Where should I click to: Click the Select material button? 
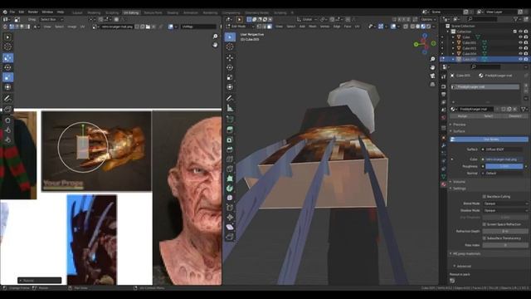click(489, 116)
